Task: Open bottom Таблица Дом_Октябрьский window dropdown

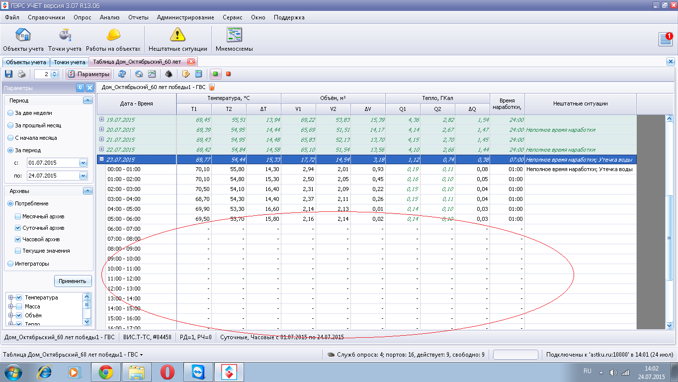Action: click(x=73, y=355)
